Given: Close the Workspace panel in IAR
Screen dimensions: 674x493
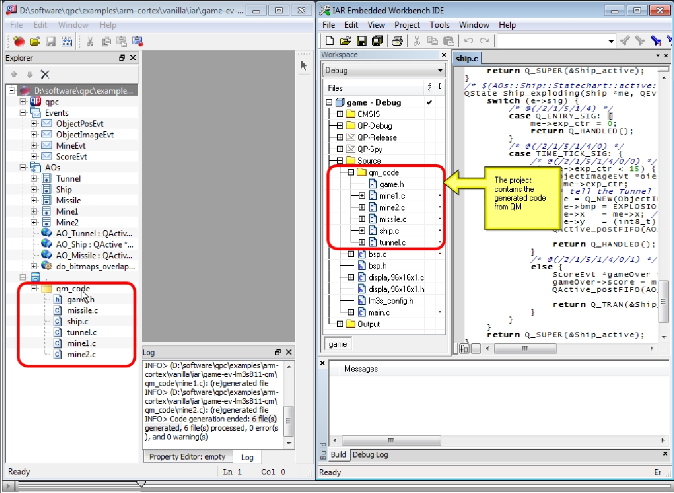Looking at the screenshot, I should [444, 55].
